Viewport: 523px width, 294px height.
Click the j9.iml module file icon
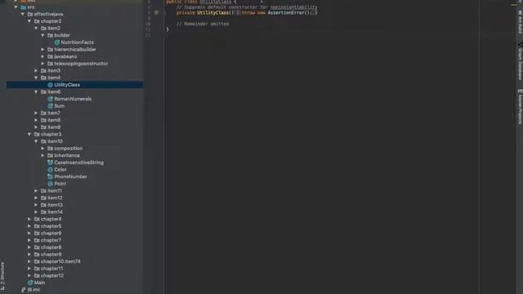coord(24,290)
